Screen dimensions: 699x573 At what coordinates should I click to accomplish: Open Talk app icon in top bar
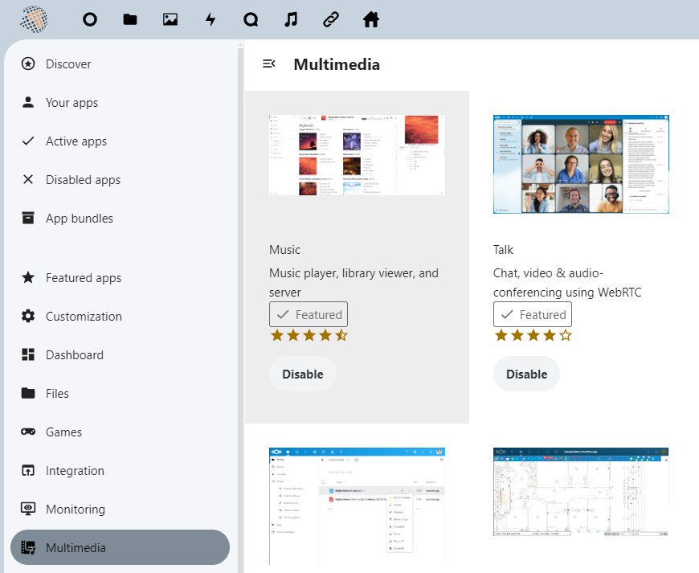click(251, 19)
